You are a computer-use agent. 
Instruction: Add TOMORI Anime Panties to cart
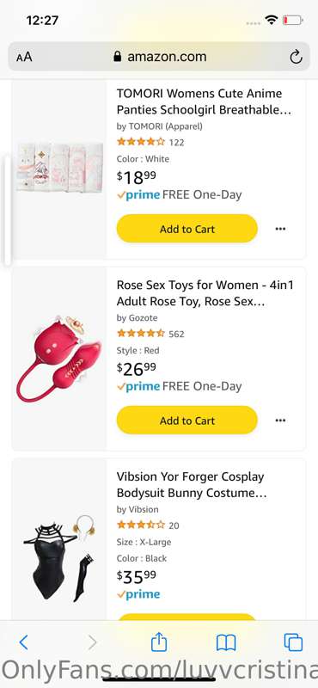pos(187,229)
